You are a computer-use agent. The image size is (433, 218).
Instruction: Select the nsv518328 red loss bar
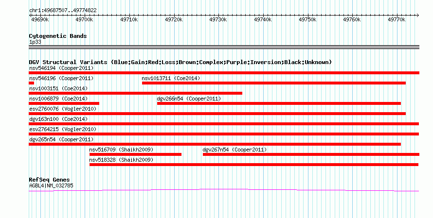pyautogui.click(x=254, y=165)
